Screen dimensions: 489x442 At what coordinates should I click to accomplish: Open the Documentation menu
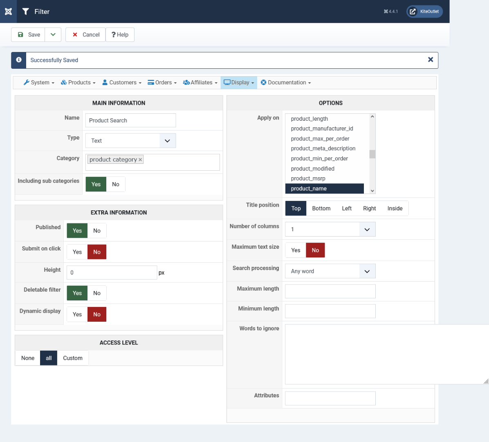point(286,82)
